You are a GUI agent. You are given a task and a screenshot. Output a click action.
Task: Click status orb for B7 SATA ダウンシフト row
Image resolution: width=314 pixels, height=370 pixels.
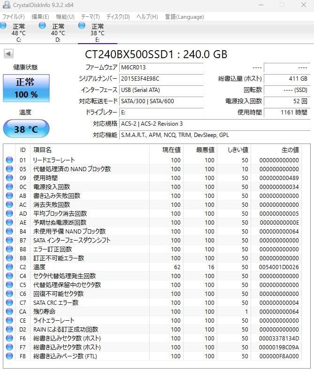point(9,240)
